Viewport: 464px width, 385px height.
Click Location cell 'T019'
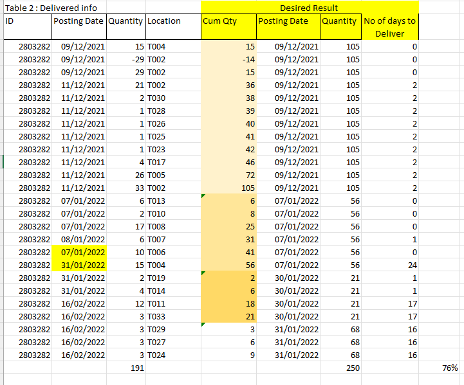tap(173, 278)
